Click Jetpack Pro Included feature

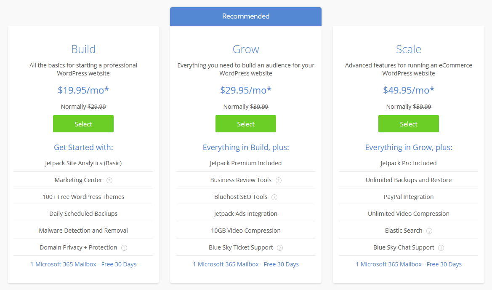click(x=409, y=163)
